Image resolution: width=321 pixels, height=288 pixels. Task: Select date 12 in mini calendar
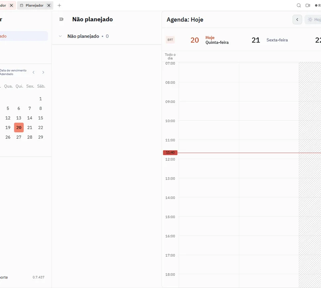click(x=8, y=118)
